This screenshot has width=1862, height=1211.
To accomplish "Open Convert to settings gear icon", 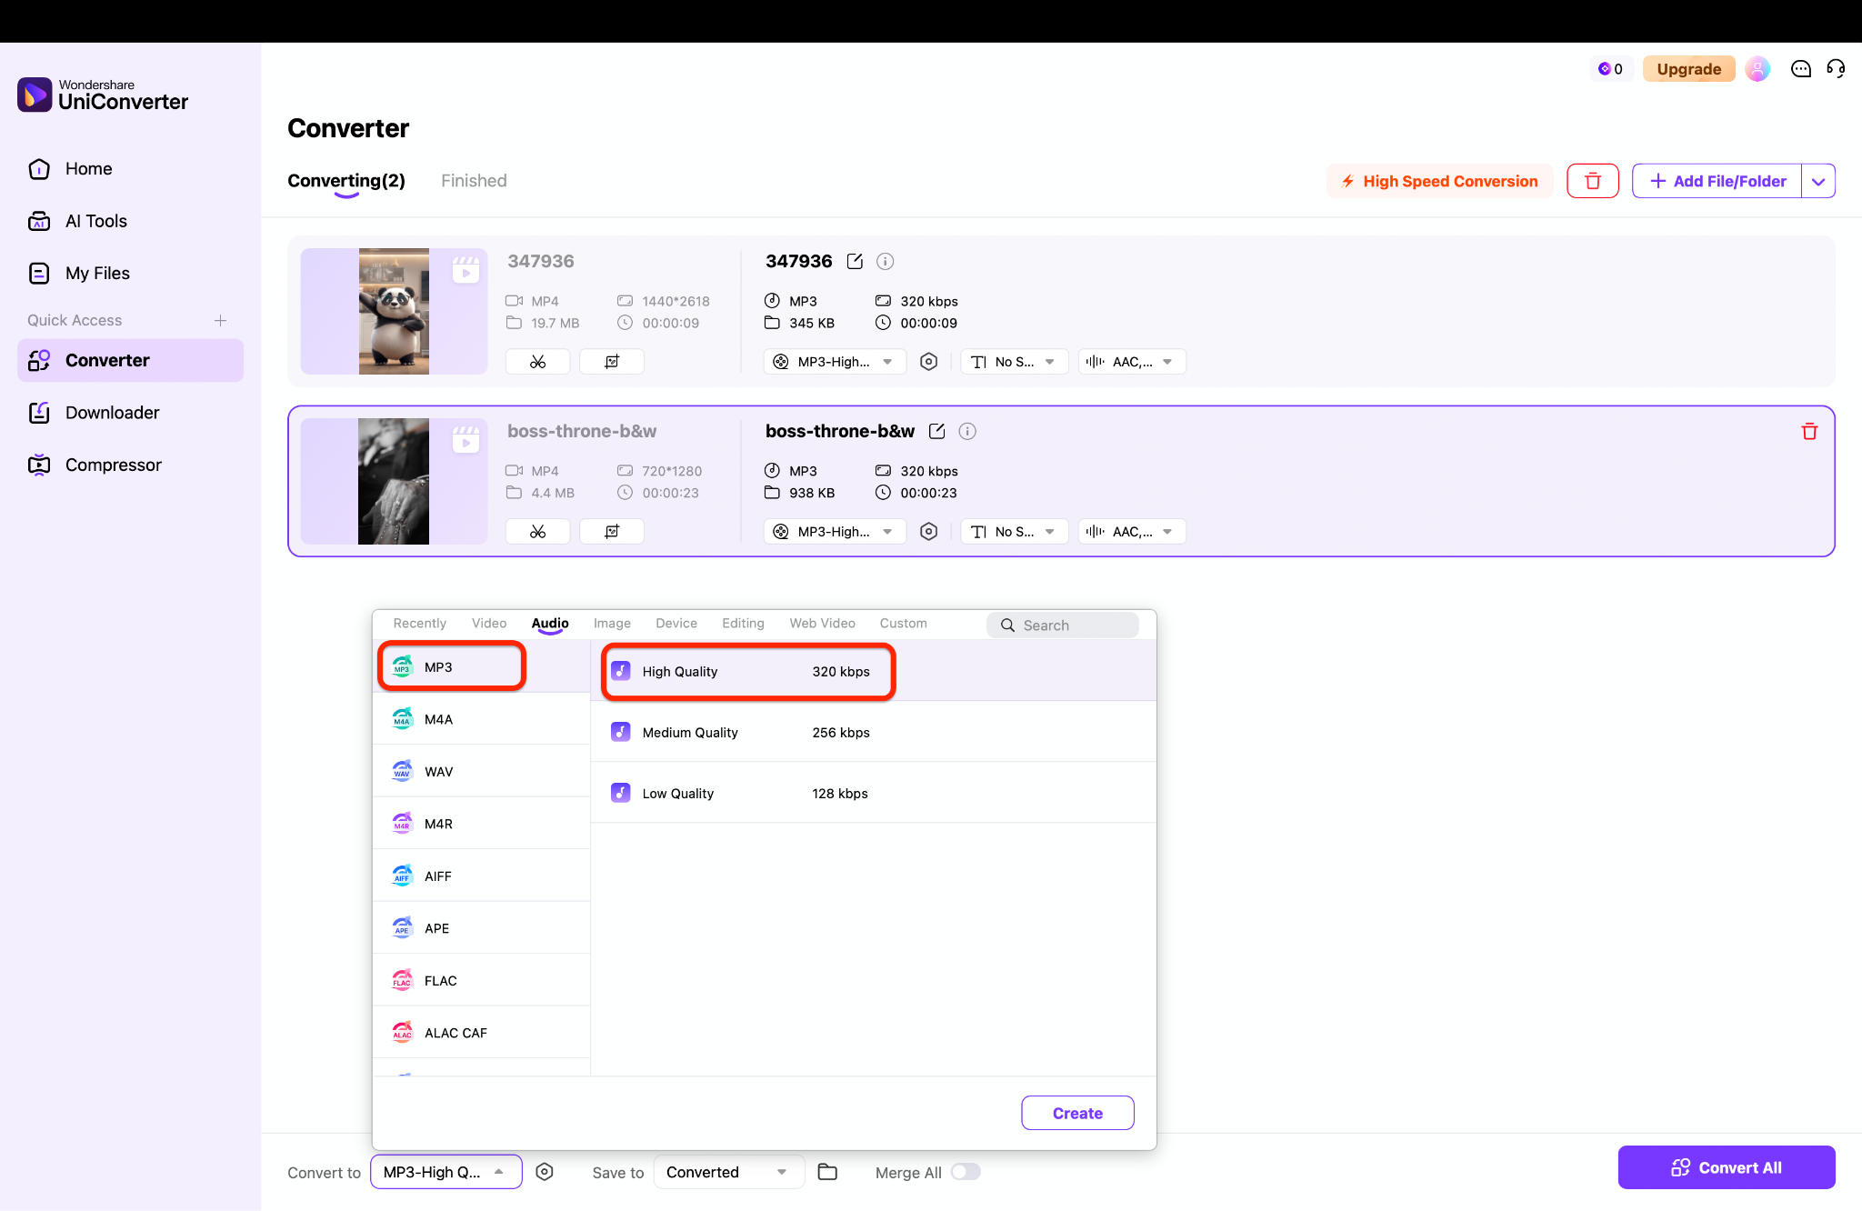I will tap(545, 1172).
